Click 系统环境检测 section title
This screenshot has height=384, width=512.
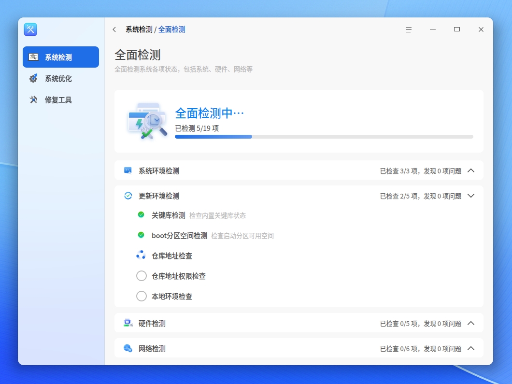[159, 171]
